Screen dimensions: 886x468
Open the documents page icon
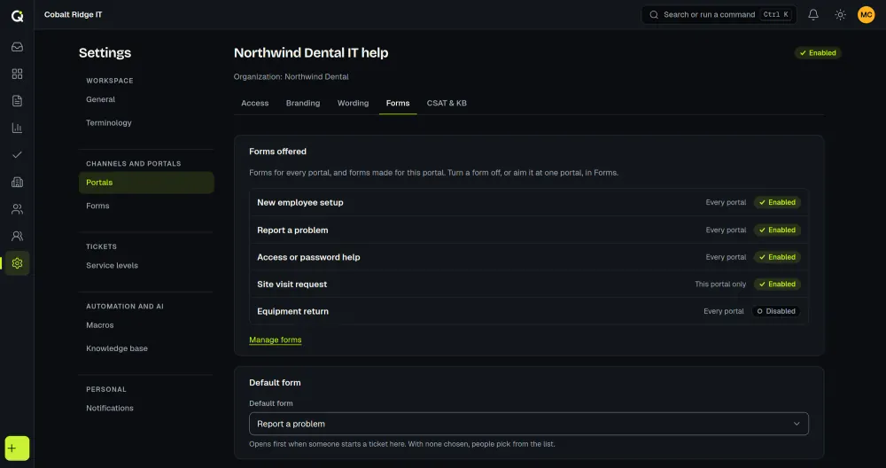tap(17, 101)
